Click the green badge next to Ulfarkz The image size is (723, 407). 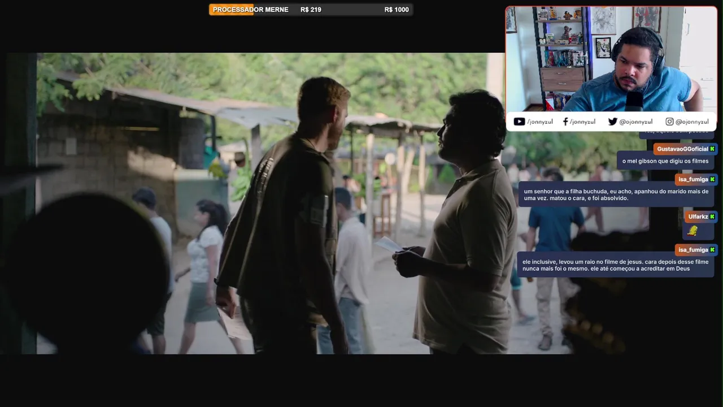[712, 217]
